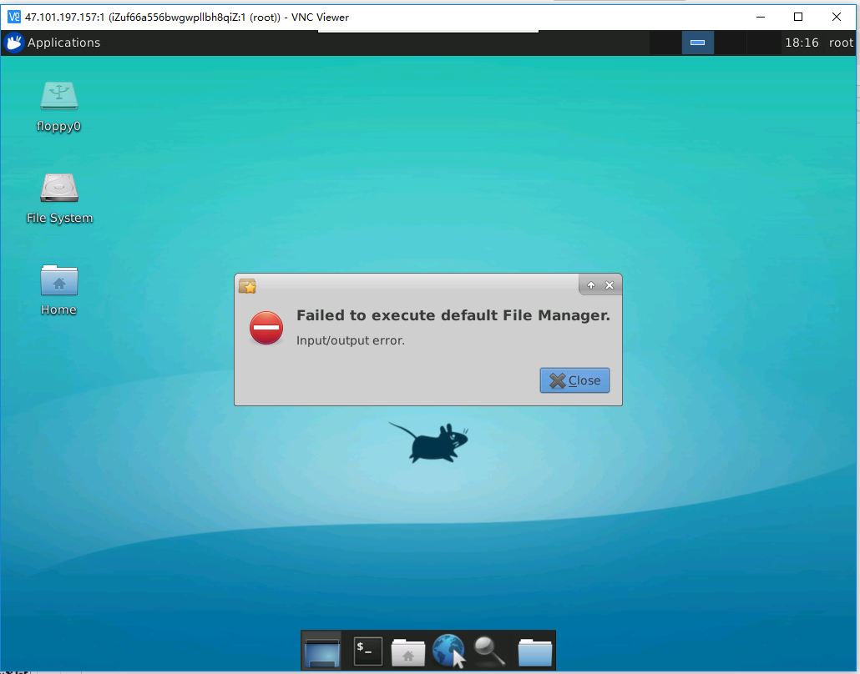Click the error dialog's warning icon
Viewport: 860px width, 674px height.
tap(266, 329)
